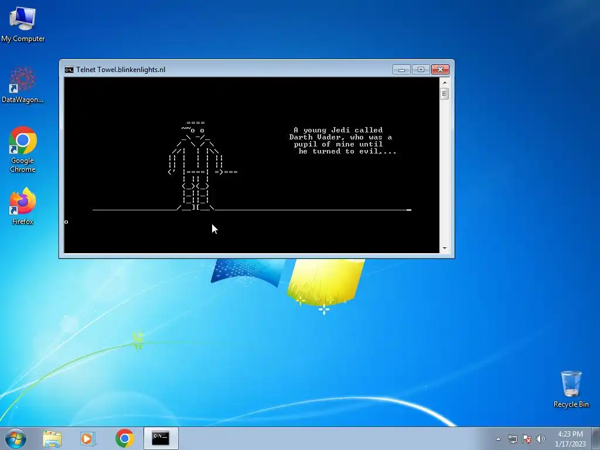Launch Windows Media Player from taskbar
Viewport: 600px width, 450px height.
[88, 439]
